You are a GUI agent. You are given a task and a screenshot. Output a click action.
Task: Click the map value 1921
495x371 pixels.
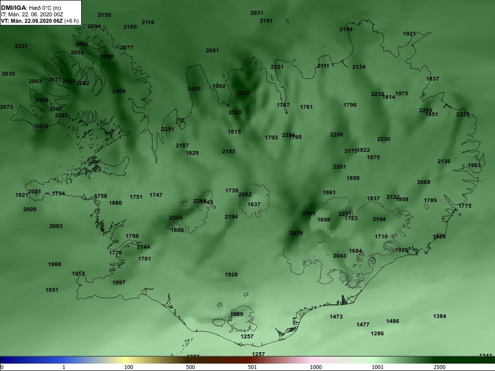click(409, 34)
